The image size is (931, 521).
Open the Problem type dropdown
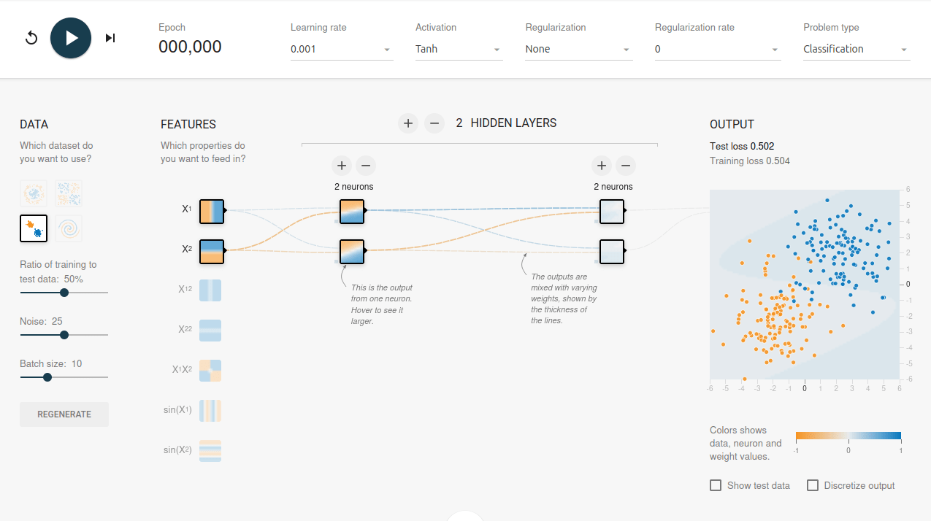pyautogui.click(x=857, y=50)
